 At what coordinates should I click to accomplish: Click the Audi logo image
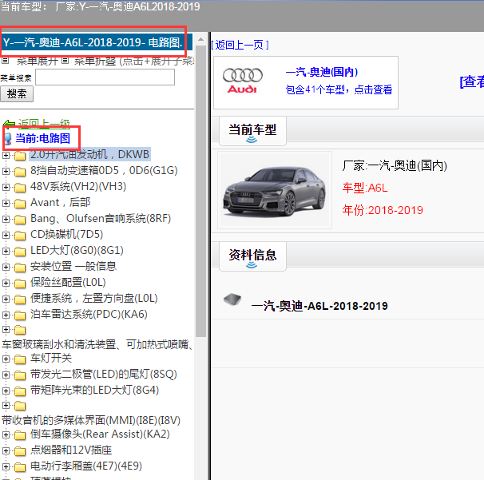pos(243,80)
